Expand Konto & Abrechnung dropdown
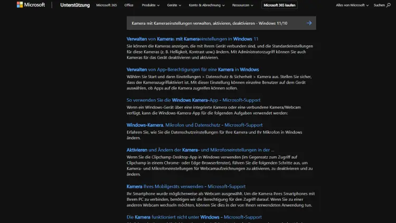This screenshot has height=223, width=396. 206,5
